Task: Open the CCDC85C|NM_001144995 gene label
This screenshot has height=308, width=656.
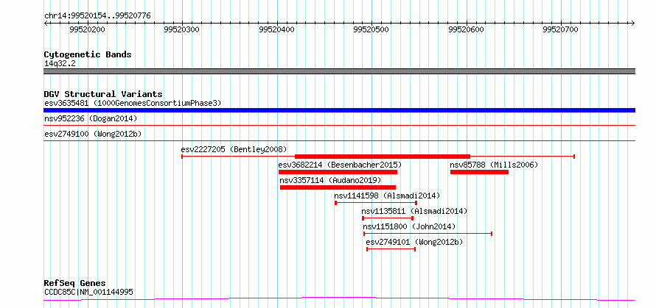Action: 88,292
